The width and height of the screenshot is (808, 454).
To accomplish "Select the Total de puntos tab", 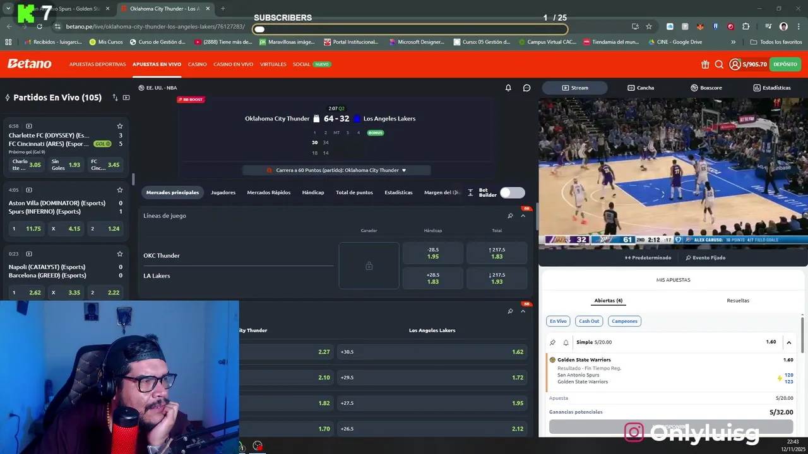I will (354, 192).
